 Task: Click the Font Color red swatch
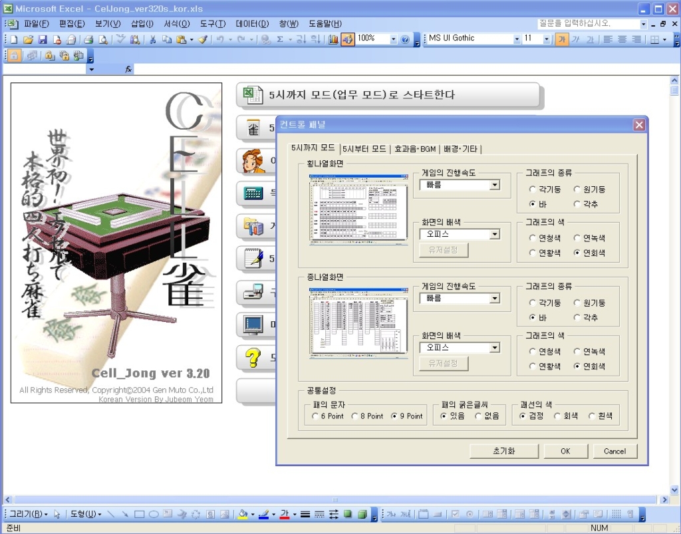285,515
